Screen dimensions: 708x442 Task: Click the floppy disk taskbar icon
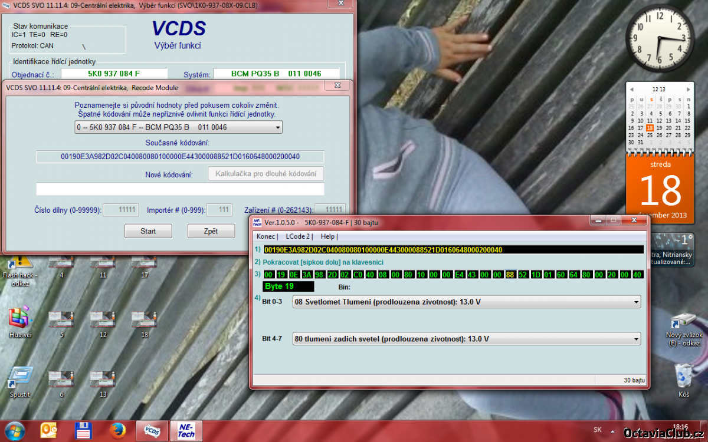tap(83, 431)
